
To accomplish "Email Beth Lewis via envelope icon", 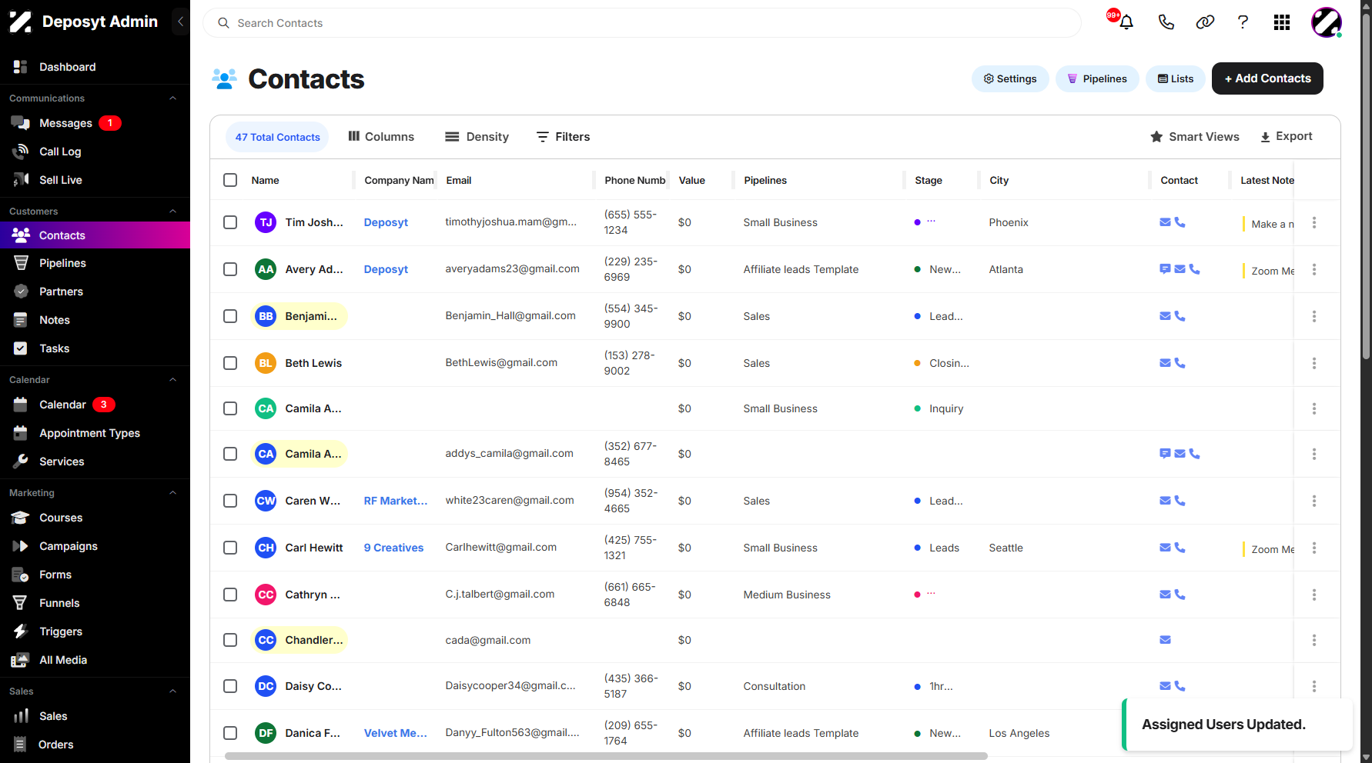I will click(1165, 363).
